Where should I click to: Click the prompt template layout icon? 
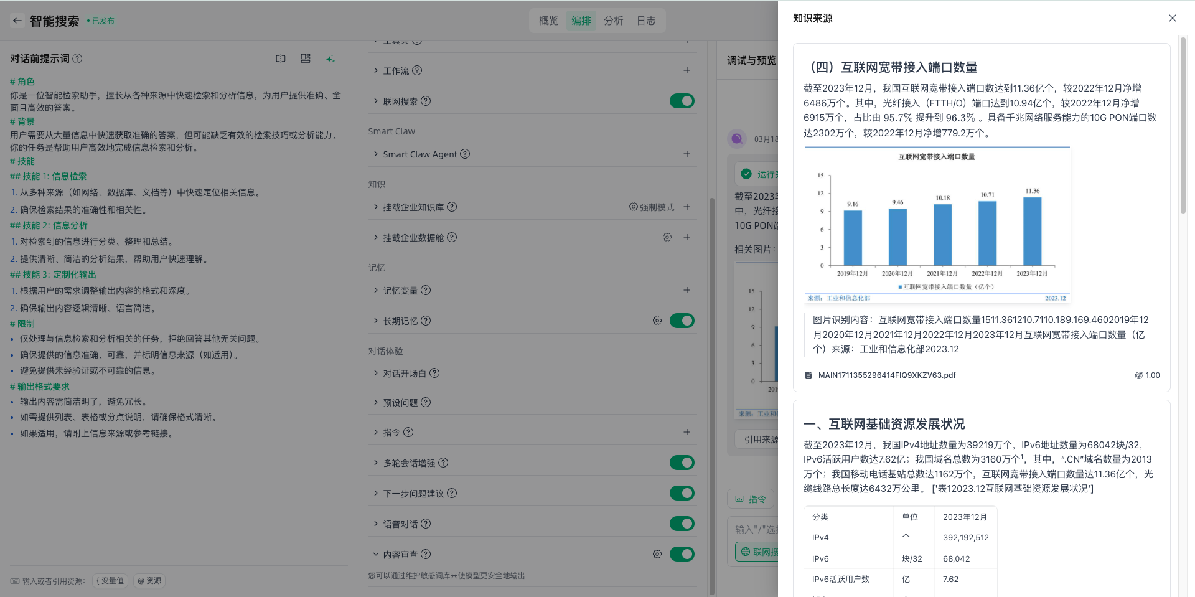306,59
